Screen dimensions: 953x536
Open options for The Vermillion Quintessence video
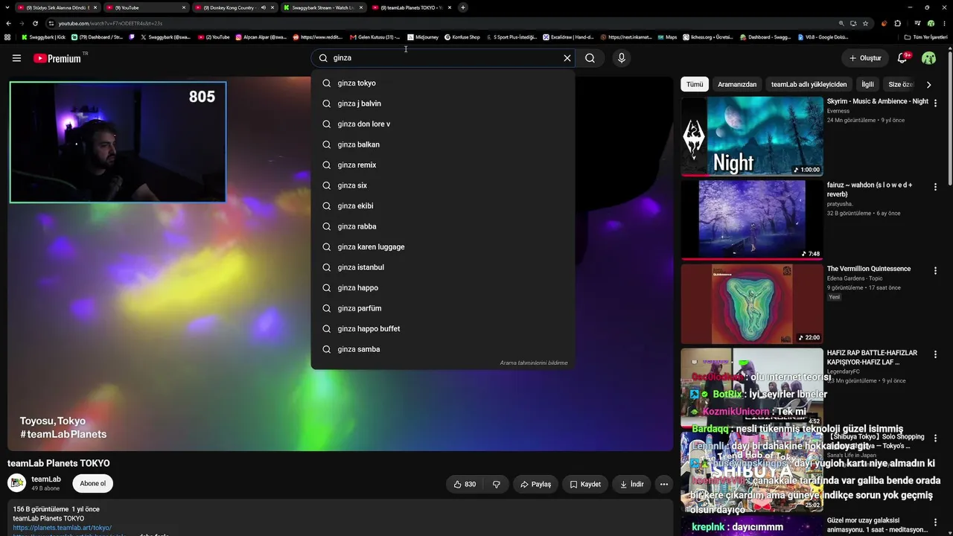pyautogui.click(x=936, y=271)
